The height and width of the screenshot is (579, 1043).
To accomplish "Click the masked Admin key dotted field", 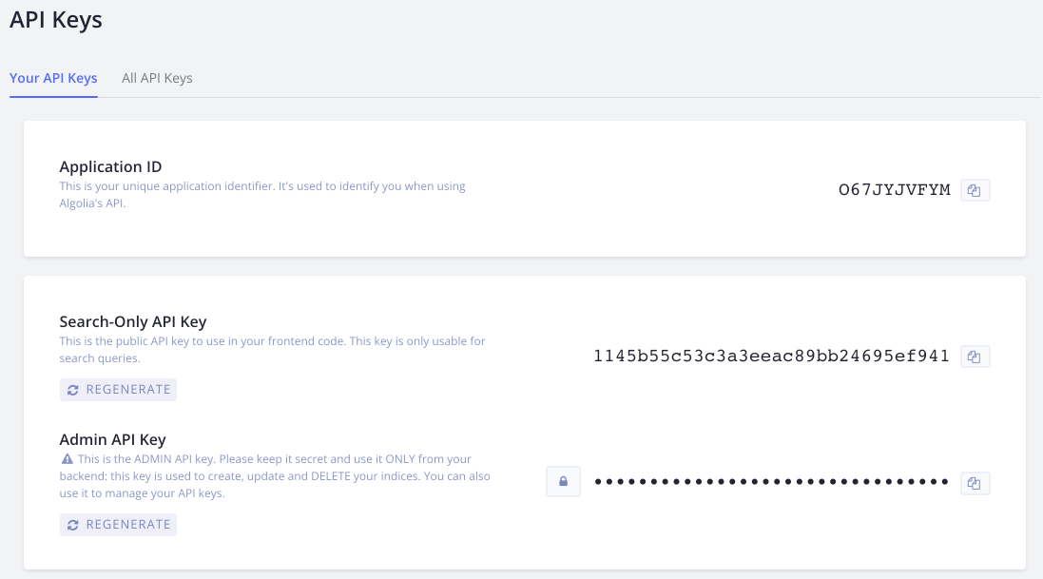I will [x=770, y=482].
